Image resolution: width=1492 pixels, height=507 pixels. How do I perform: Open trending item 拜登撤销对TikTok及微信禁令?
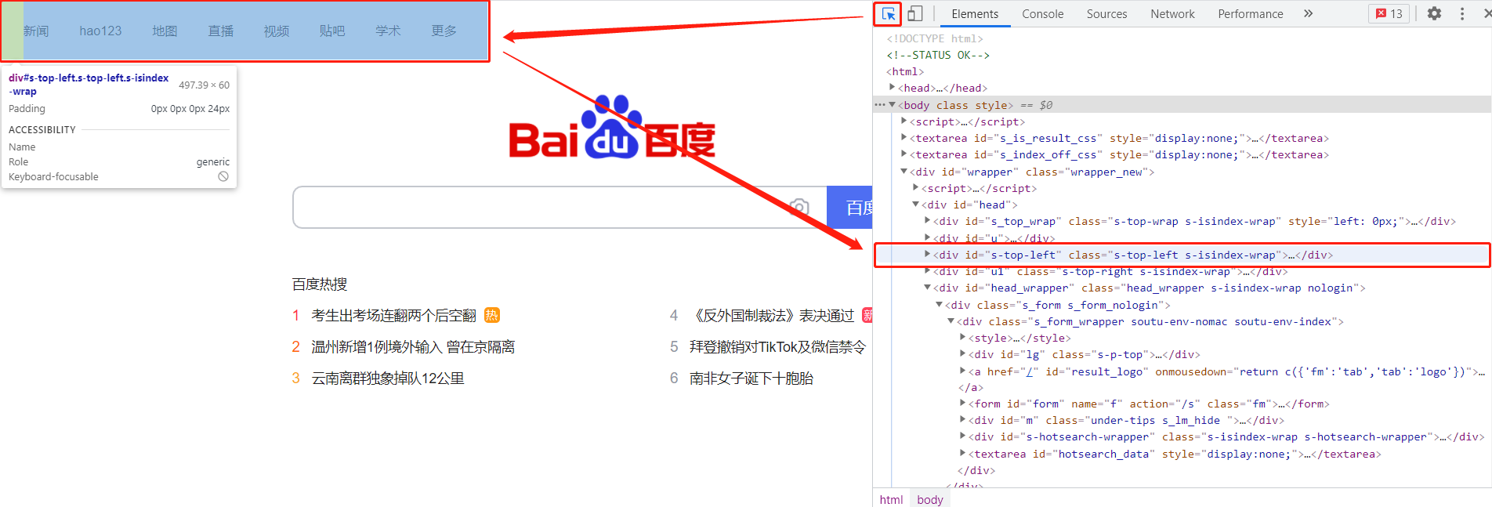(x=777, y=346)
